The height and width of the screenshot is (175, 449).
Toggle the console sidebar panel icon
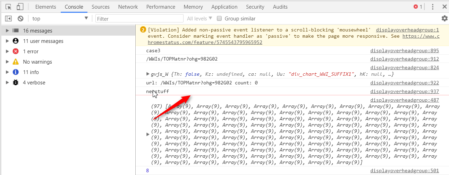9,19
